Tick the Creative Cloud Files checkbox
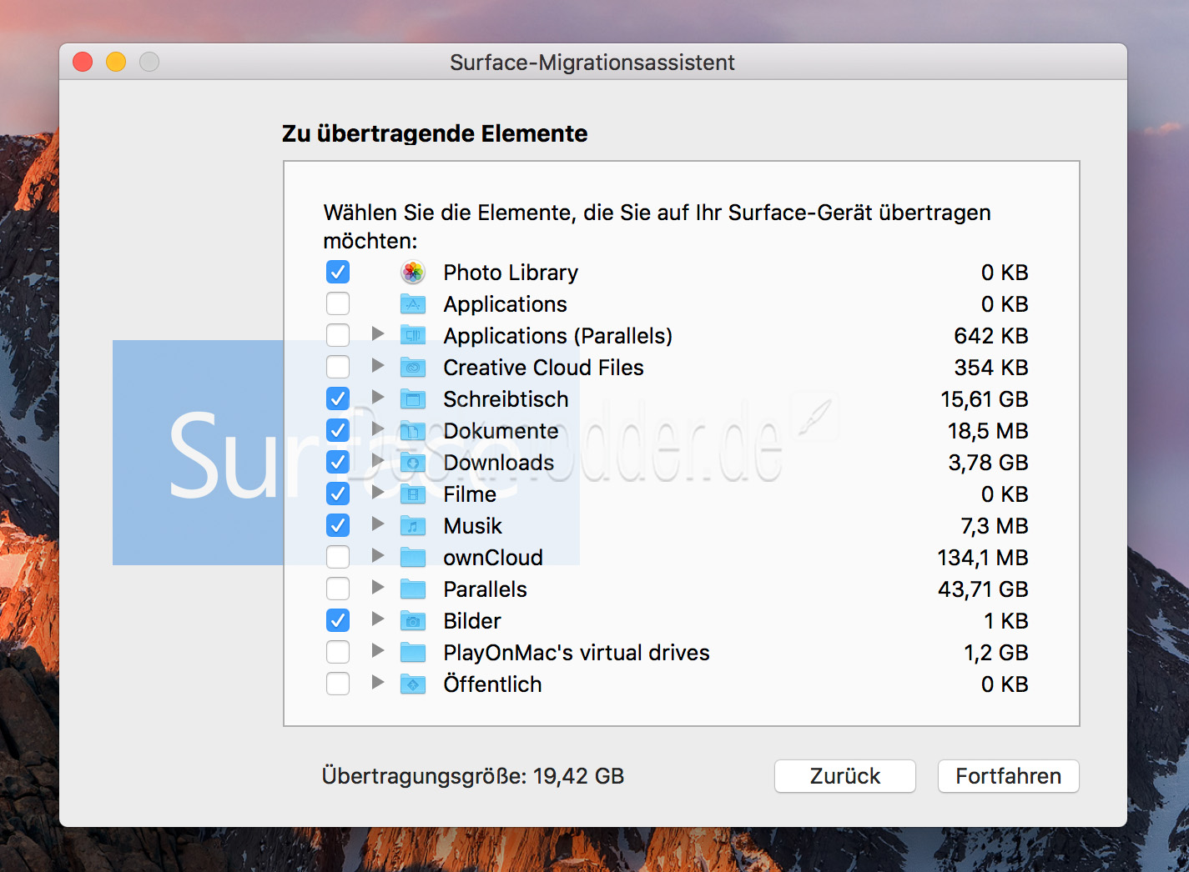Image resolution: width=1189 pixels, height=872 pixels. (338, 367)
